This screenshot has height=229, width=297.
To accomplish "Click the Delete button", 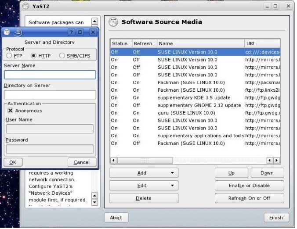I will coord(144,198).
